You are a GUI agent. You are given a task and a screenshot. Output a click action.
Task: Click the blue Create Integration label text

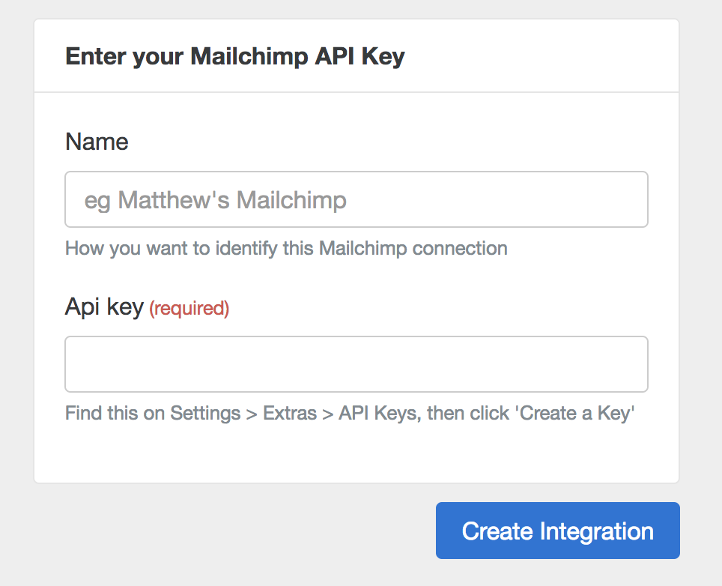pos(557,531)
